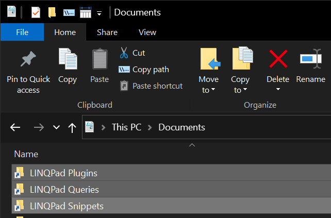Click the Paste shortcut icon

tap(124, 86)
